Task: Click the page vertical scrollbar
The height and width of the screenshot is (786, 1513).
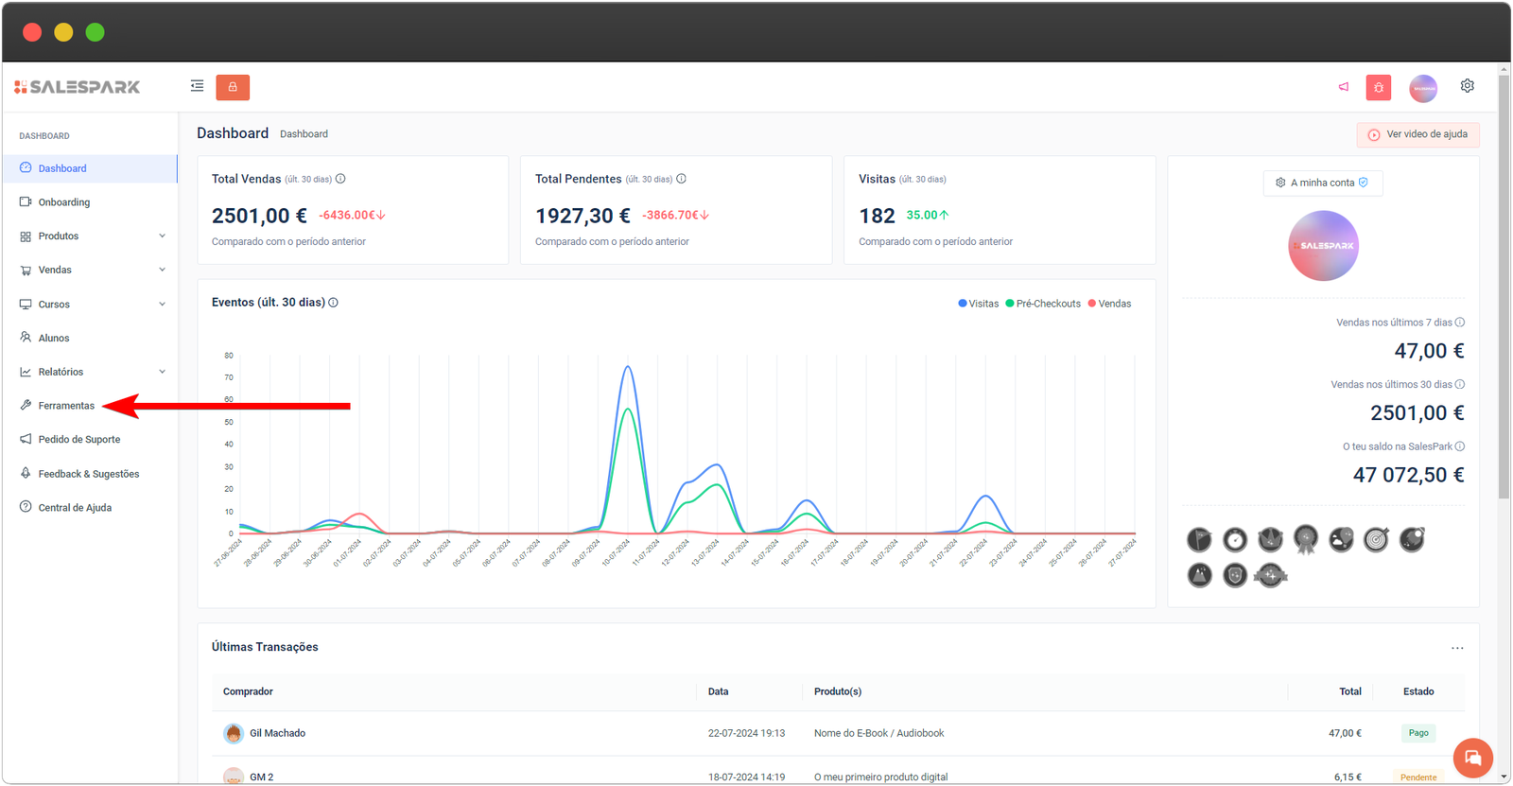Action: 1504,284
